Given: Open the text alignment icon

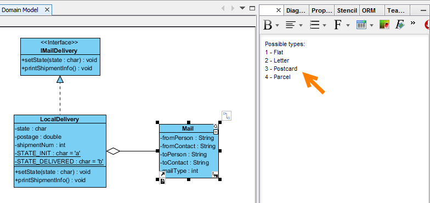Looking at the screenshot, I should [x=291, y=25].
